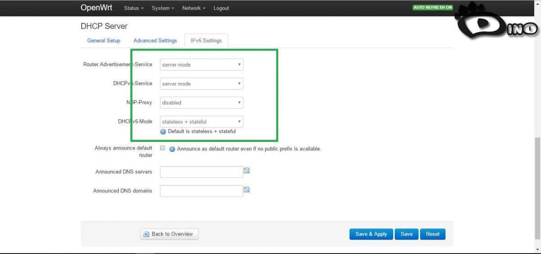Image resolution: width=541 pixels, height=254 pixels.
Task: Click the Announced DNS servers input field
Action: [x=202, y=172]
